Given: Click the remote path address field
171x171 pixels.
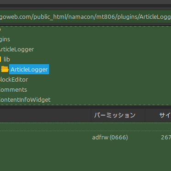Looking at the screenshot, I should pyautogui.click(x=85, y=17).
